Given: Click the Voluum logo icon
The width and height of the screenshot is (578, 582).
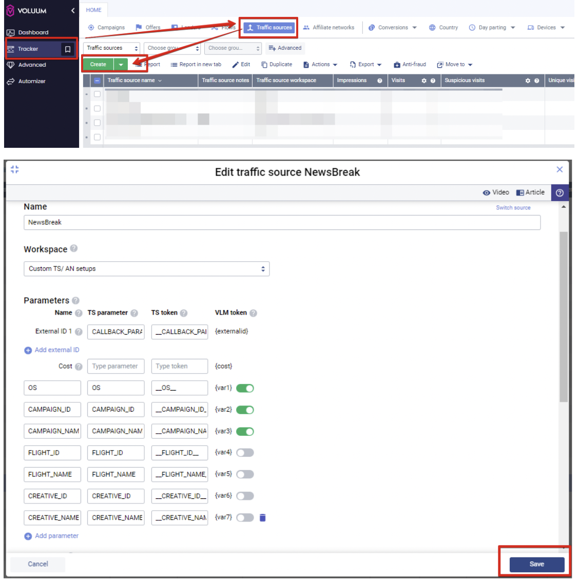Looking at the screenshot, I should 10,10.
